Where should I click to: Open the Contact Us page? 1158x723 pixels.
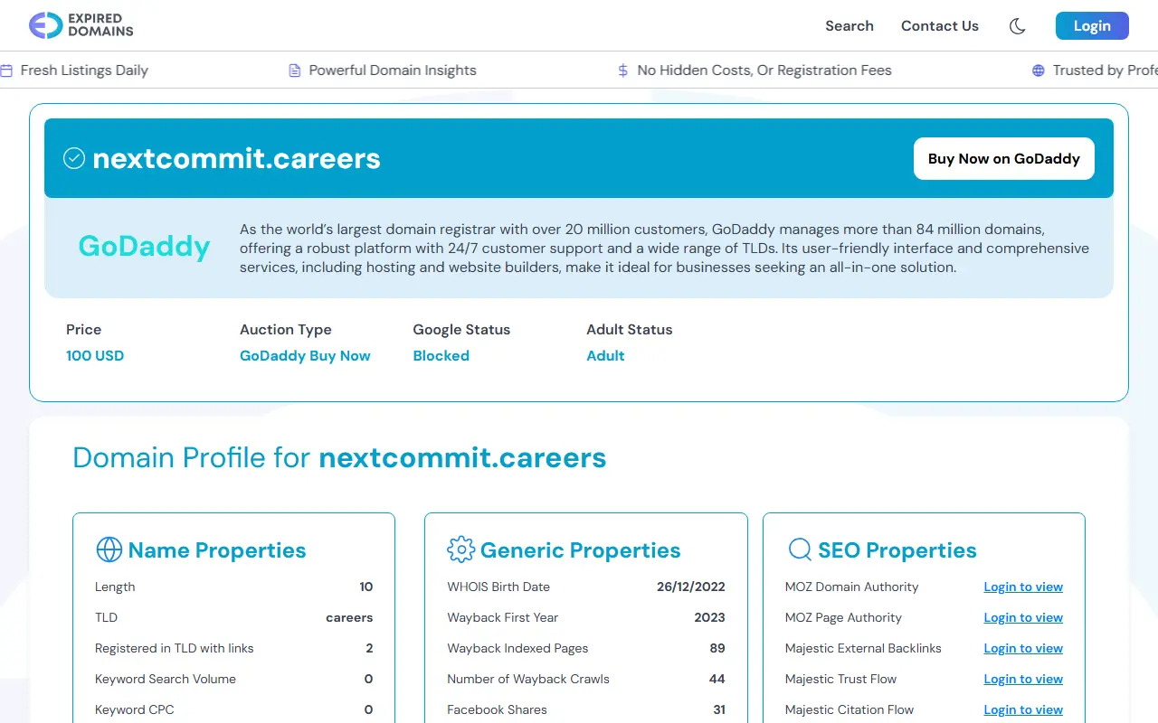coord(939,26)
